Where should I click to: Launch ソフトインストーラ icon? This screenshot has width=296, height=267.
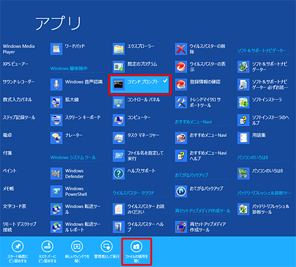(x=243, y=102)
